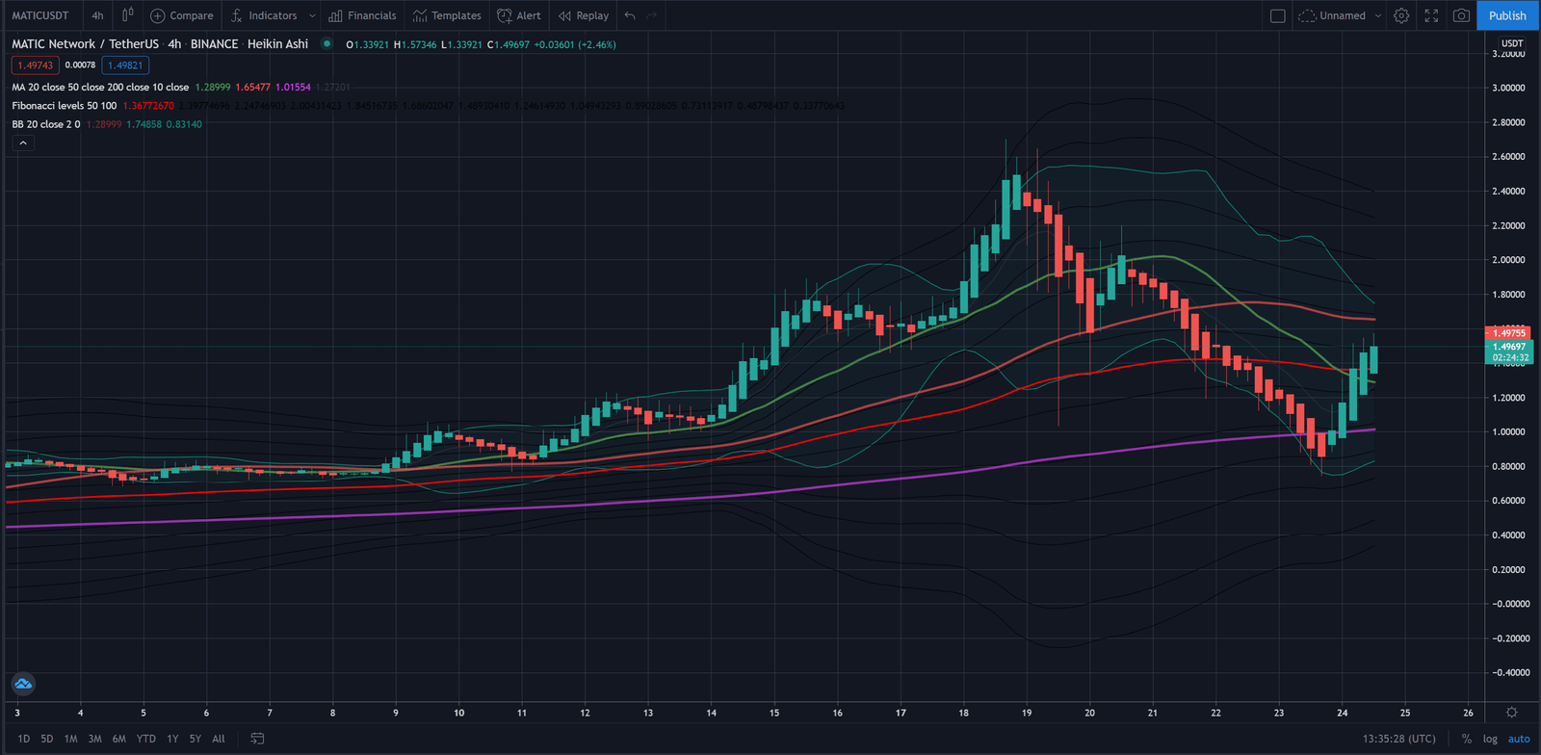Click the TradingView cloud logo on chart

coord(23,684)
